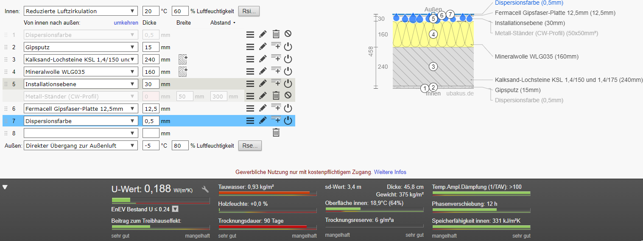Click add-layer plus icon in Mineralwolle row
The image size is (643, 241).
(276, 71)
